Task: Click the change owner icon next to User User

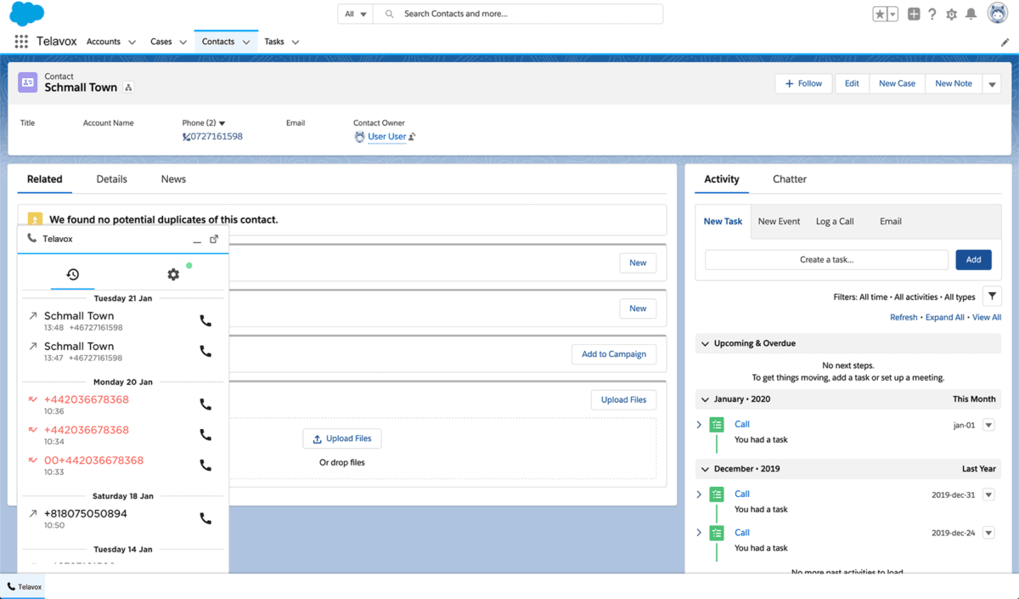Action: [x=413, y=137]
